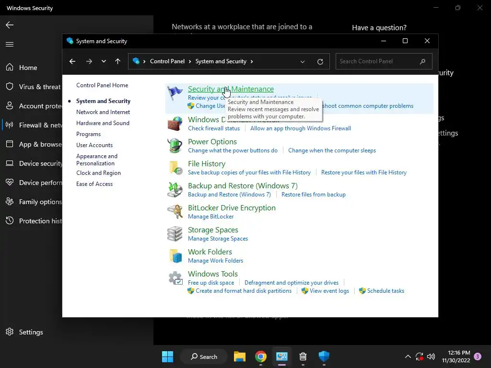Click Restore files from backup link

click(314, 195)
